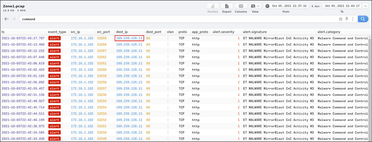Click the red alert badge in first row
Screen dimensions: 372x142
point(54,38)
